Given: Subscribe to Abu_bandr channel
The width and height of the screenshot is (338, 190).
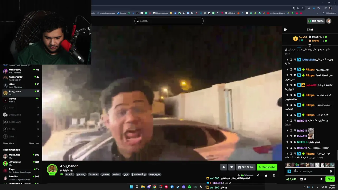Looking at the screenshot, I should (x=267, y=167).
